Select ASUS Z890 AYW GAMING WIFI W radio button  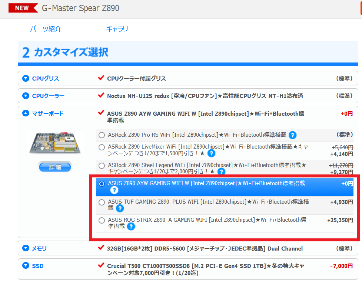pyautogui.click(x=102, y=184)
